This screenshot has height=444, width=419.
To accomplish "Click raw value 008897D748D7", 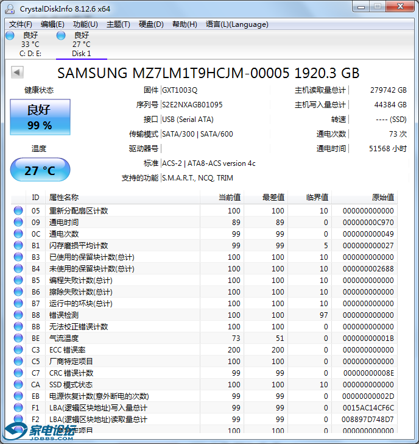I will [368, 420].
